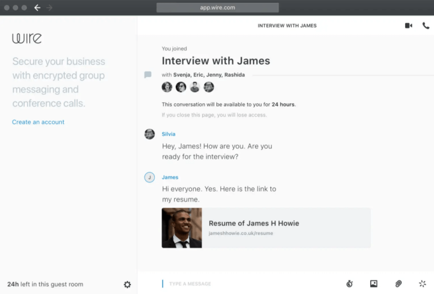Click the resume preview photo thumbnail
Viewport: 434px width, 294px height.
click(x=181, y=228)
